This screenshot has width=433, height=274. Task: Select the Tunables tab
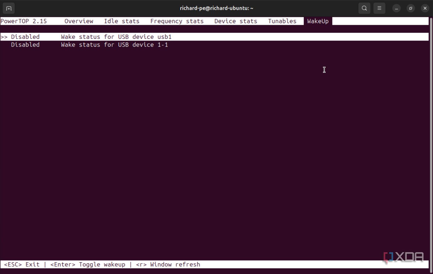pos(282,21)
